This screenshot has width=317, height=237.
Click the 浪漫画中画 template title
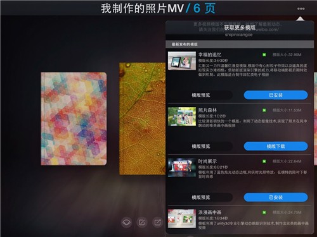[210, 212]
